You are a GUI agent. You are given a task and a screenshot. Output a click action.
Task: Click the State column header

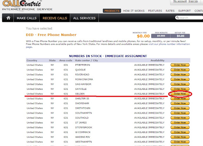pos(52,60)
